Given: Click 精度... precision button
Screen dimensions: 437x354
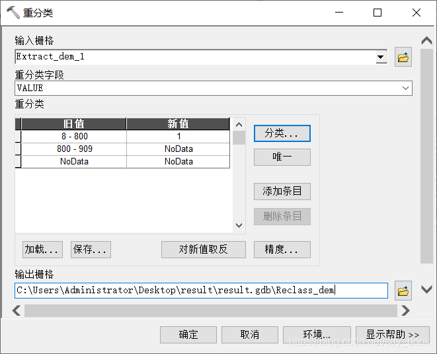Looking at the screenshot, I should click(282, 250).
